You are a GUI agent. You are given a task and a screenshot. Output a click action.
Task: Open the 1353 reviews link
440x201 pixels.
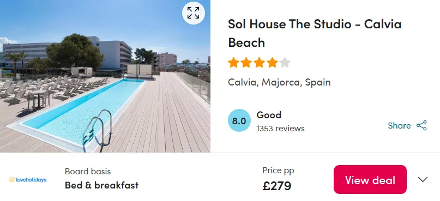click(x=280, y=129)
